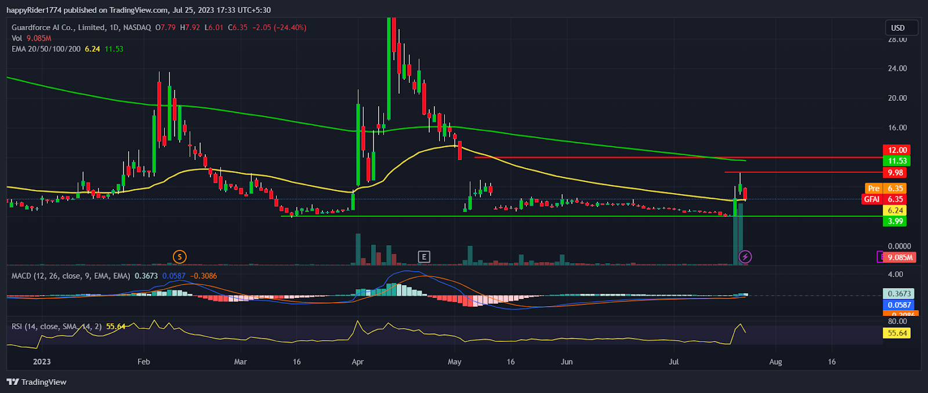Click the purple lightning event icon
This screenshot has width=928, height=393.
click(x=745, y=257)
